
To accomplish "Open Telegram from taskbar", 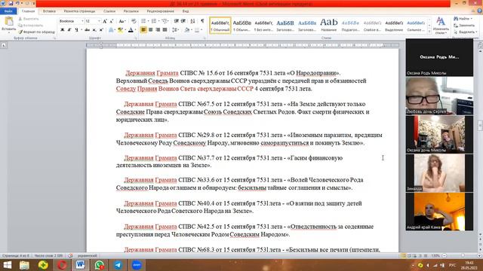I will tap(118, 265).
